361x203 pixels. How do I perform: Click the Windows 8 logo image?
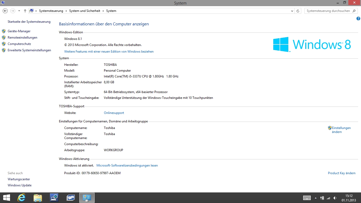(312, 44)
